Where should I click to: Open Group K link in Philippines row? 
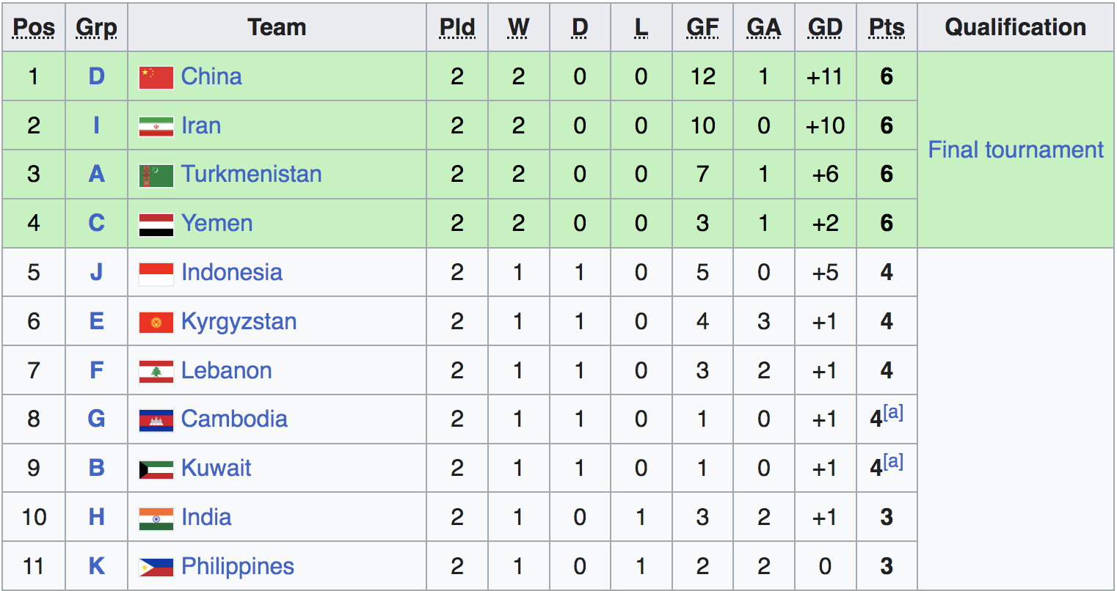[x=96, y=566]
